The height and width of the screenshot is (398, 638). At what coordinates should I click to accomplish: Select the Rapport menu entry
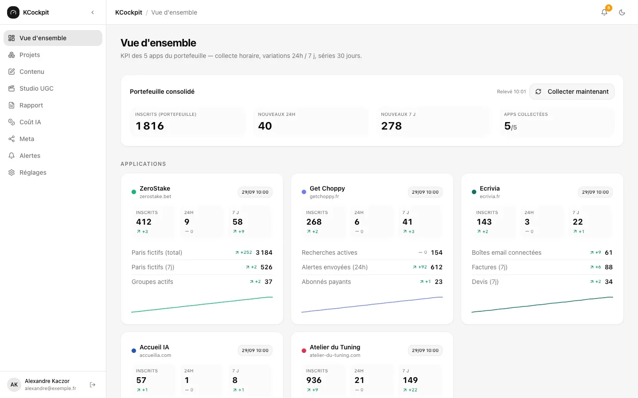point(53,105)
